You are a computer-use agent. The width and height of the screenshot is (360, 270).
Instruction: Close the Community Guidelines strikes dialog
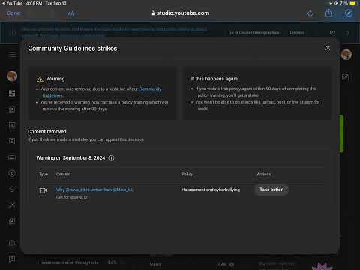point(328,48)
